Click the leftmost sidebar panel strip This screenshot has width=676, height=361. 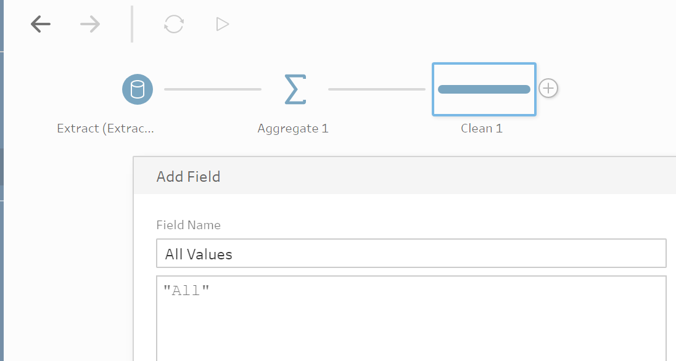pyautogui.click(x=3, y=185)
